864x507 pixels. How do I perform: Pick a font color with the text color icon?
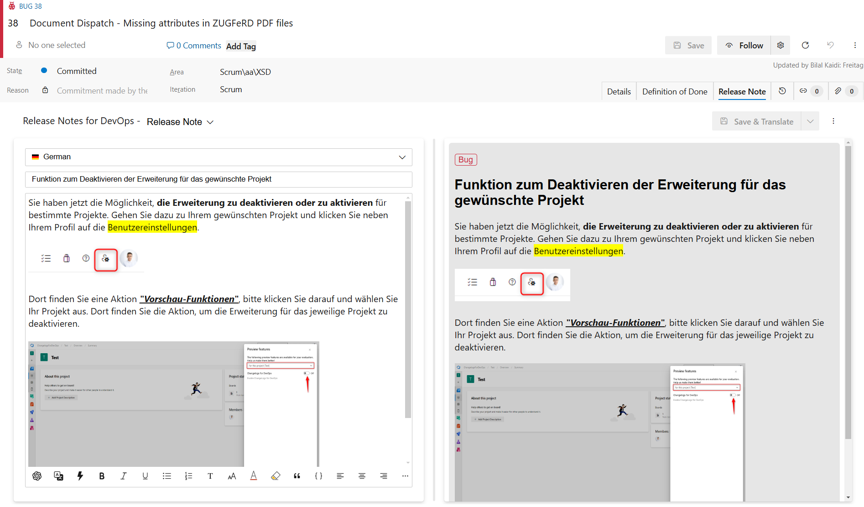pos(254,476)
